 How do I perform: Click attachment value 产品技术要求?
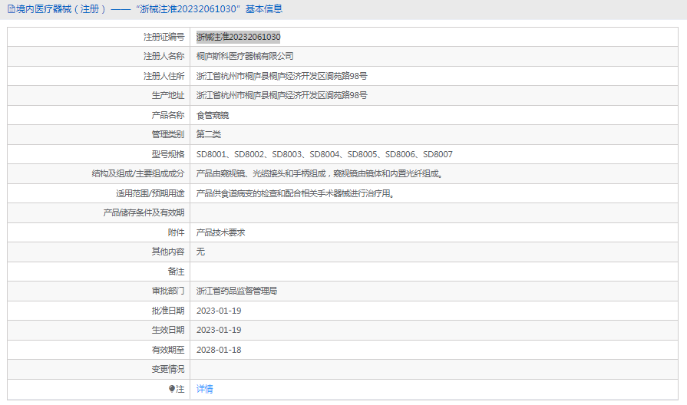click(x=221, y=232)
